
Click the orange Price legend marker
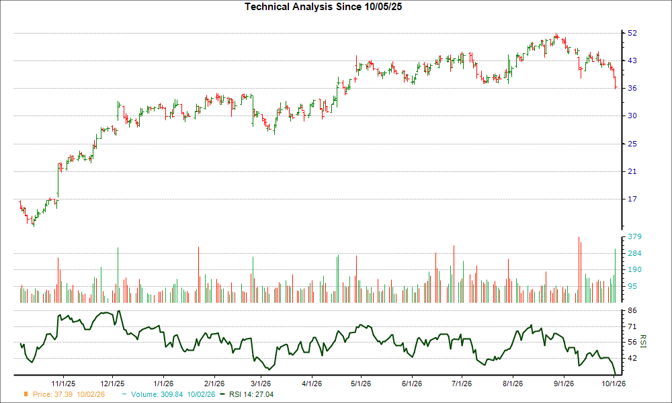(x=26, y=394)
